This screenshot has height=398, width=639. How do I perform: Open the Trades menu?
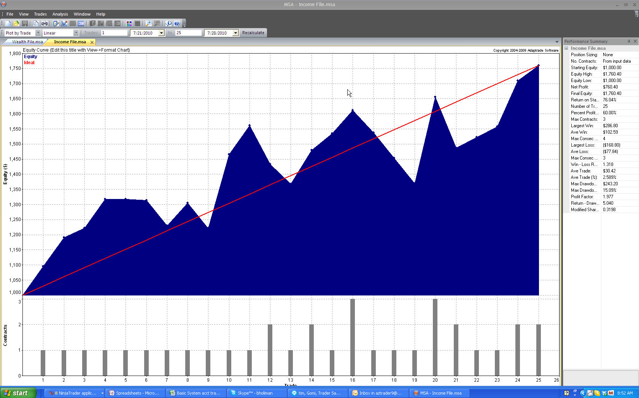(40, 14)
